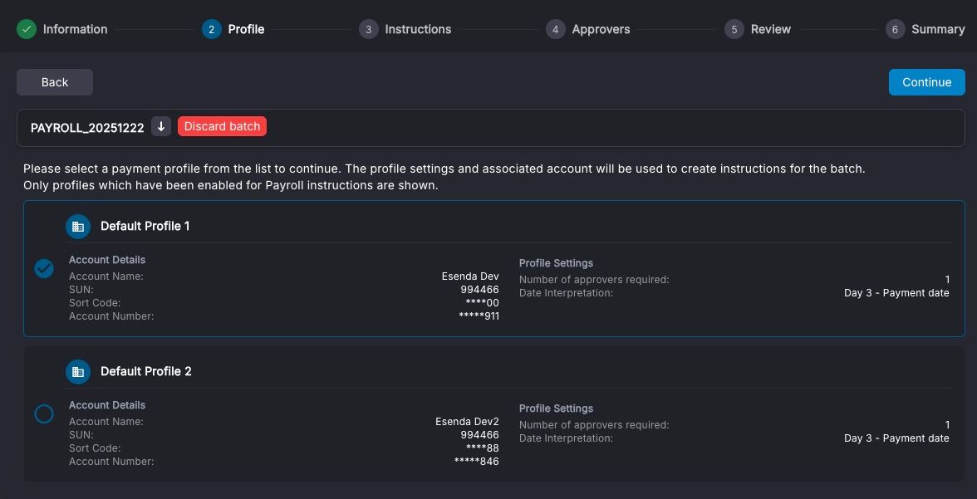Viewport: 977px width, 499px height.
Task: Click Profile 2's Date Interpretation label
Action: [566, 438]
